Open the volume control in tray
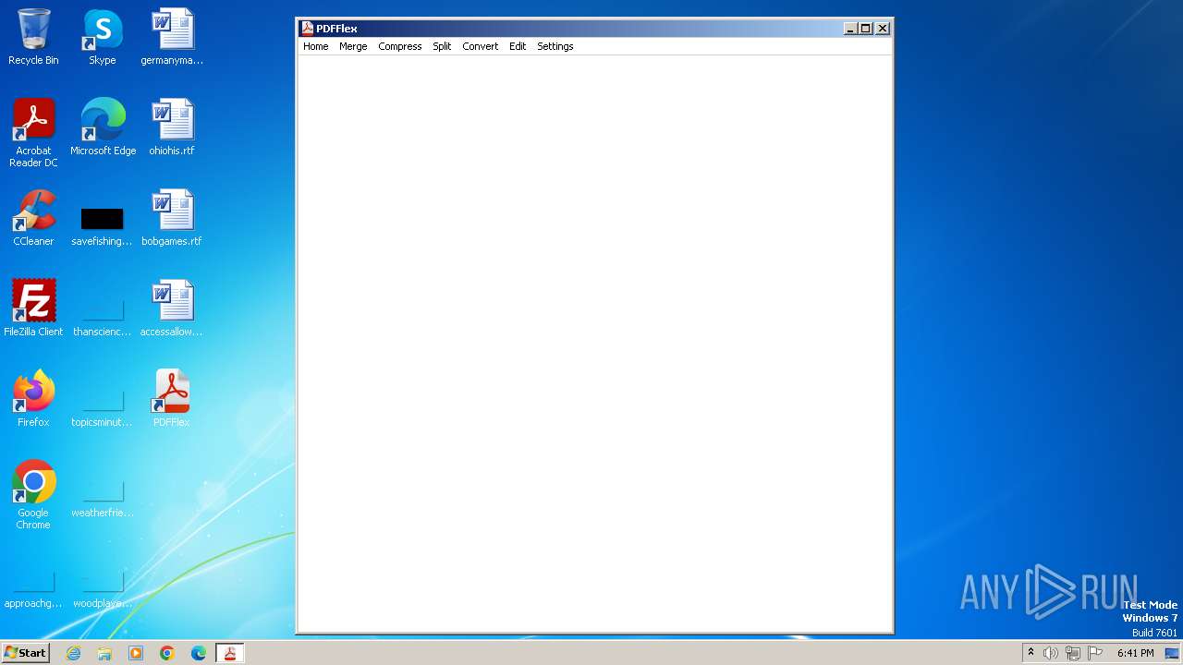The height and width of the screenshot is (665, 1183). (1051, 653)
